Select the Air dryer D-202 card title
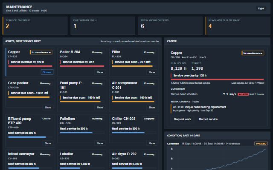This screenshot has width=273, height=170. (x=124, y=154)
